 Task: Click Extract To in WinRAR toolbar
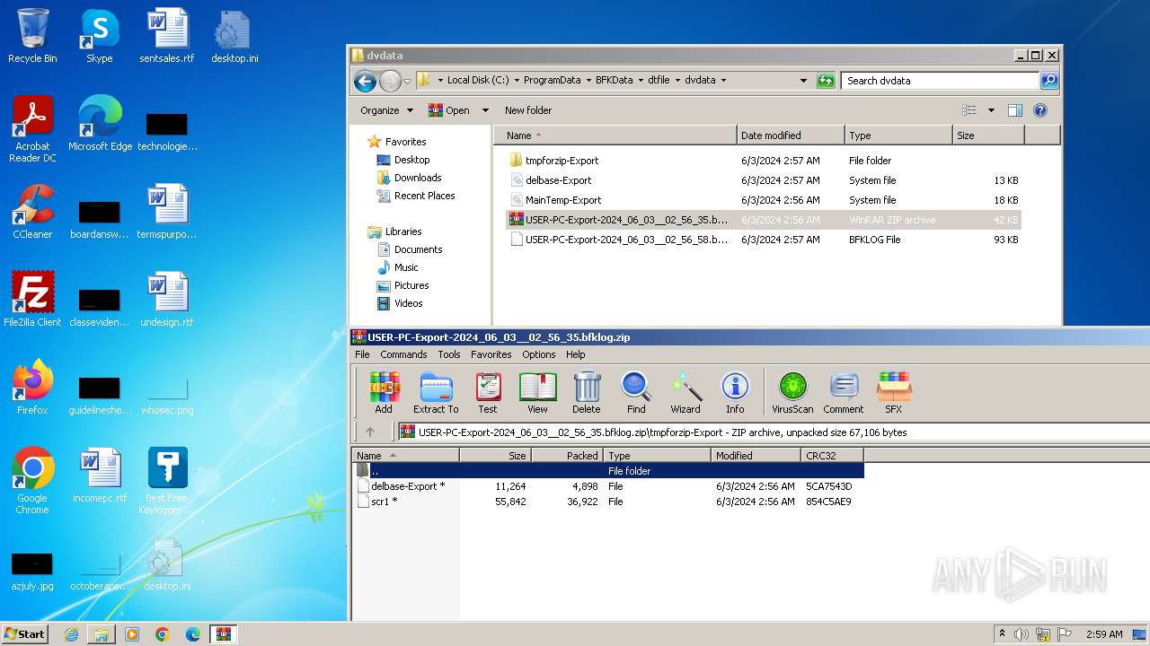click(436, 393)
